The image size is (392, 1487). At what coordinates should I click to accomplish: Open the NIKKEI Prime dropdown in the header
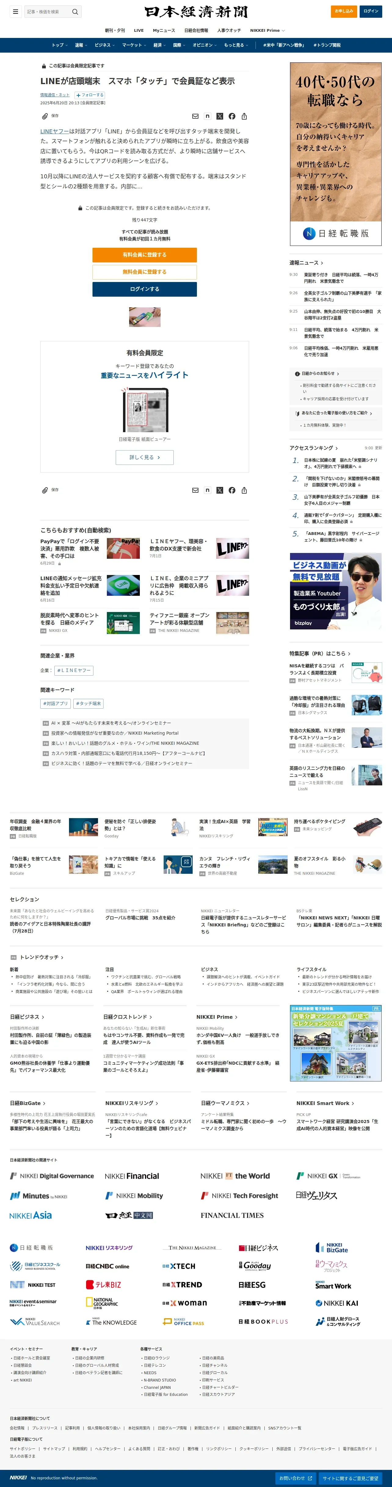pos(267,31)
